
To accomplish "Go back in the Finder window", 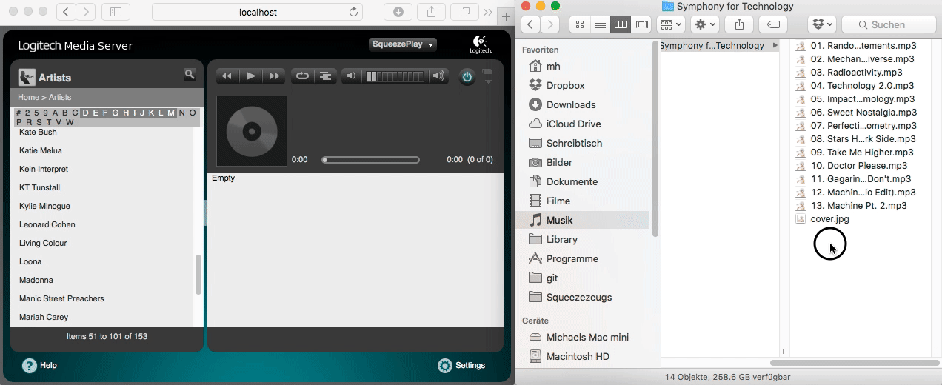I will (530, 24).
